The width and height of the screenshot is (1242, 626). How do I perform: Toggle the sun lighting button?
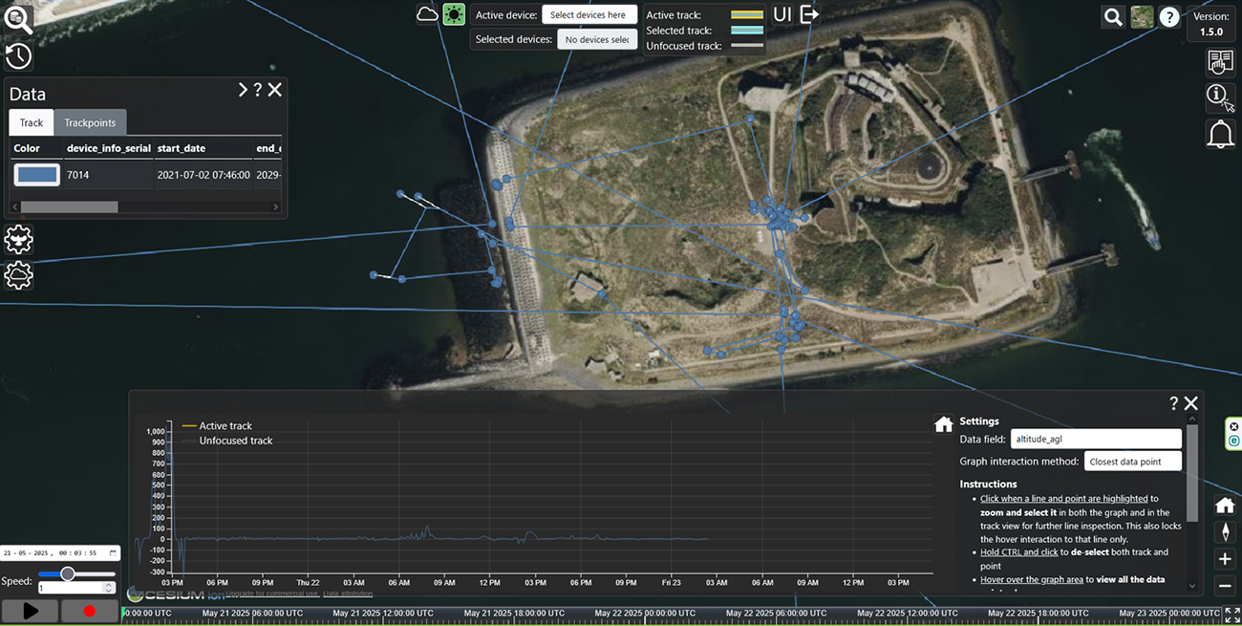453,14
